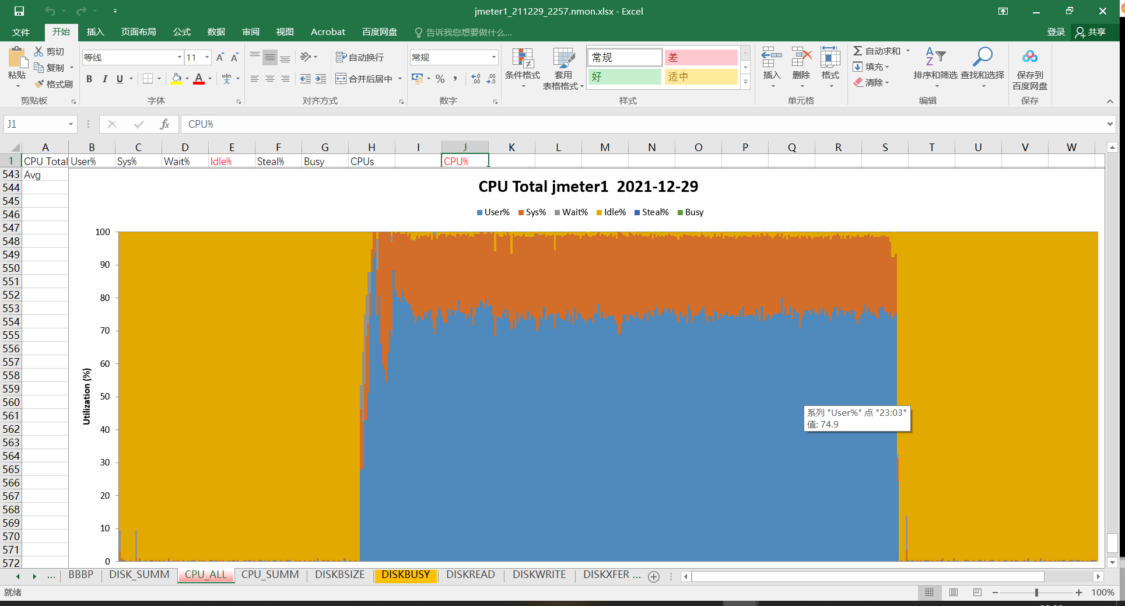Click the Save icon in title bar
This screenshot has height=606, width=1125.
[19, 11]
